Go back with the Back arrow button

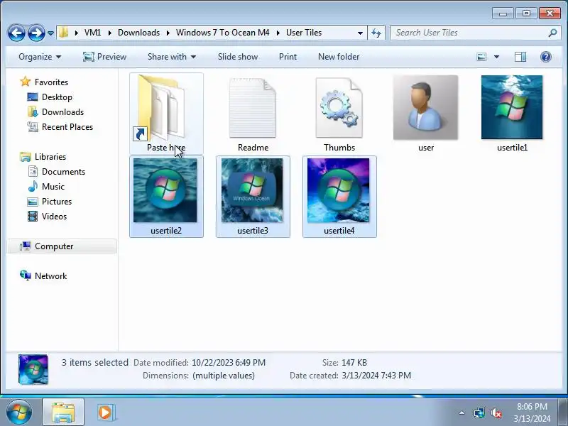pos(16,33)
